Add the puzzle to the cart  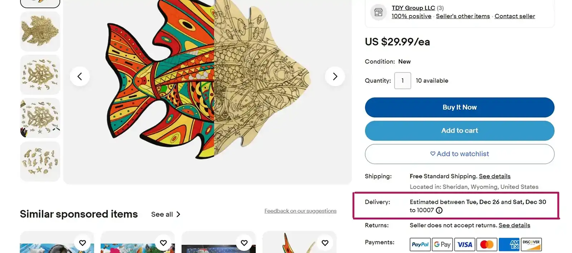(x=459, y=130)
